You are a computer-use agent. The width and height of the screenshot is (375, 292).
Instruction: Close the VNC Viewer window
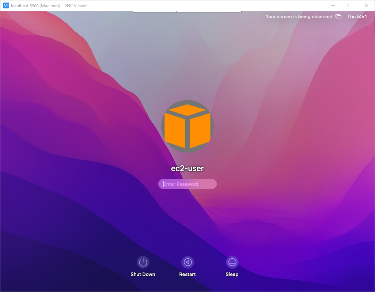click(366, 5)
